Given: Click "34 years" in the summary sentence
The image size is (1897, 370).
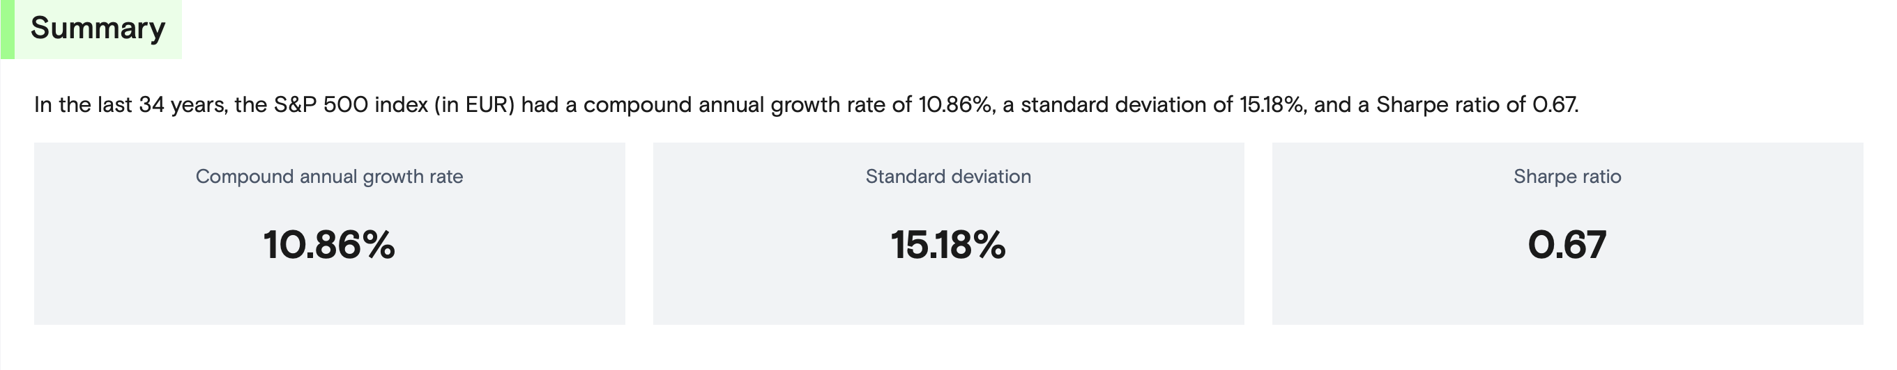Looking at the screenshot, I should pos(181,105).
